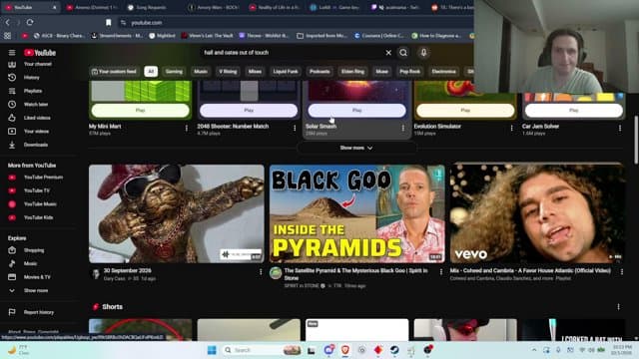Open the Windows Start menu
639x359 pixels.
(x=212, y=350)
